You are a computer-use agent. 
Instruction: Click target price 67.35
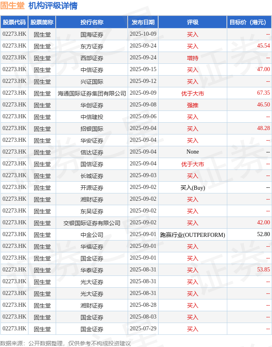click(x=263, y=93)
